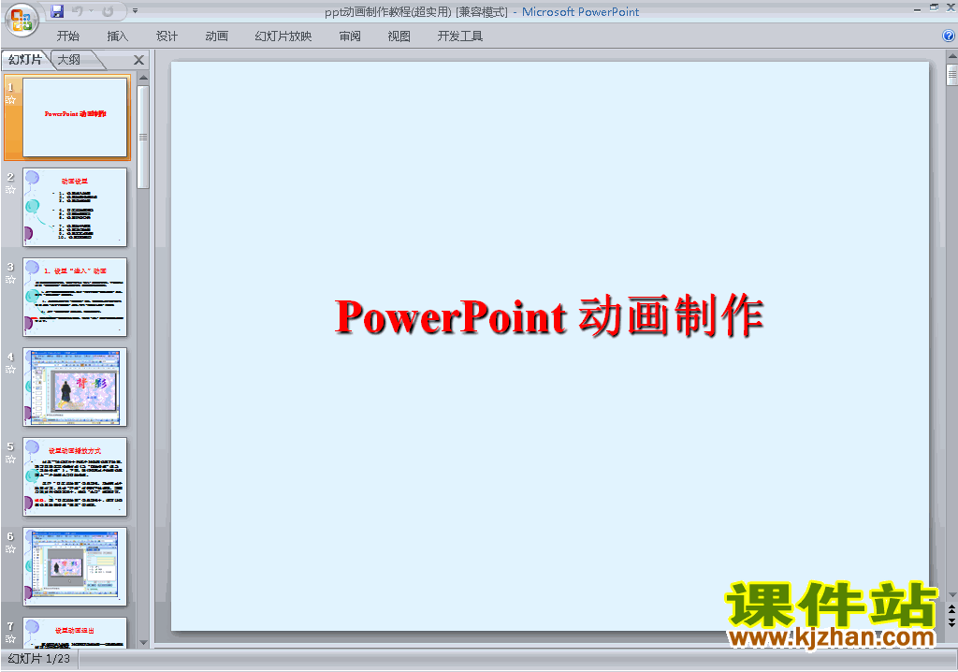958x672 pixels.
Task: Select slide 7 thumbnail 设置动画退出
Action: click(75, 633)
